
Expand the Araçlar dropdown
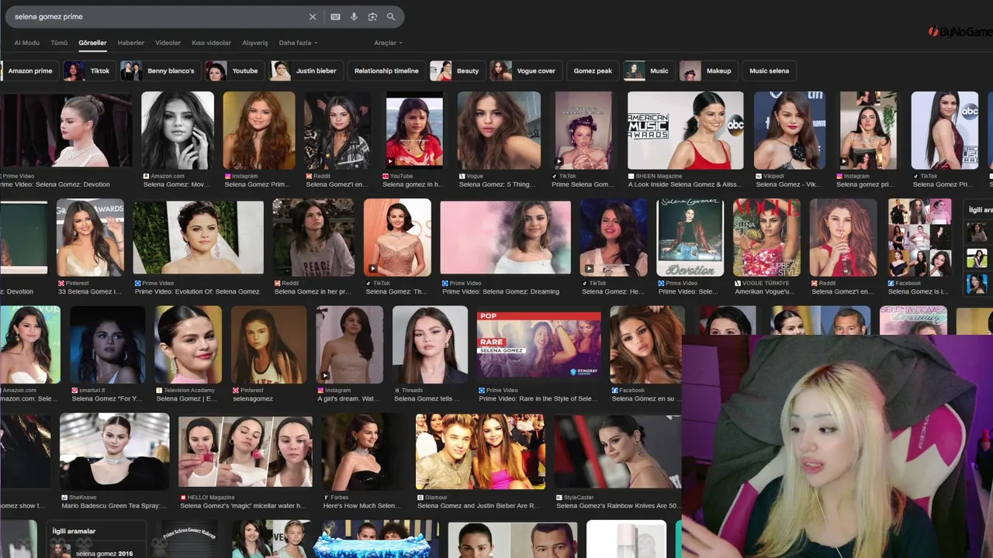coord(388,43)
